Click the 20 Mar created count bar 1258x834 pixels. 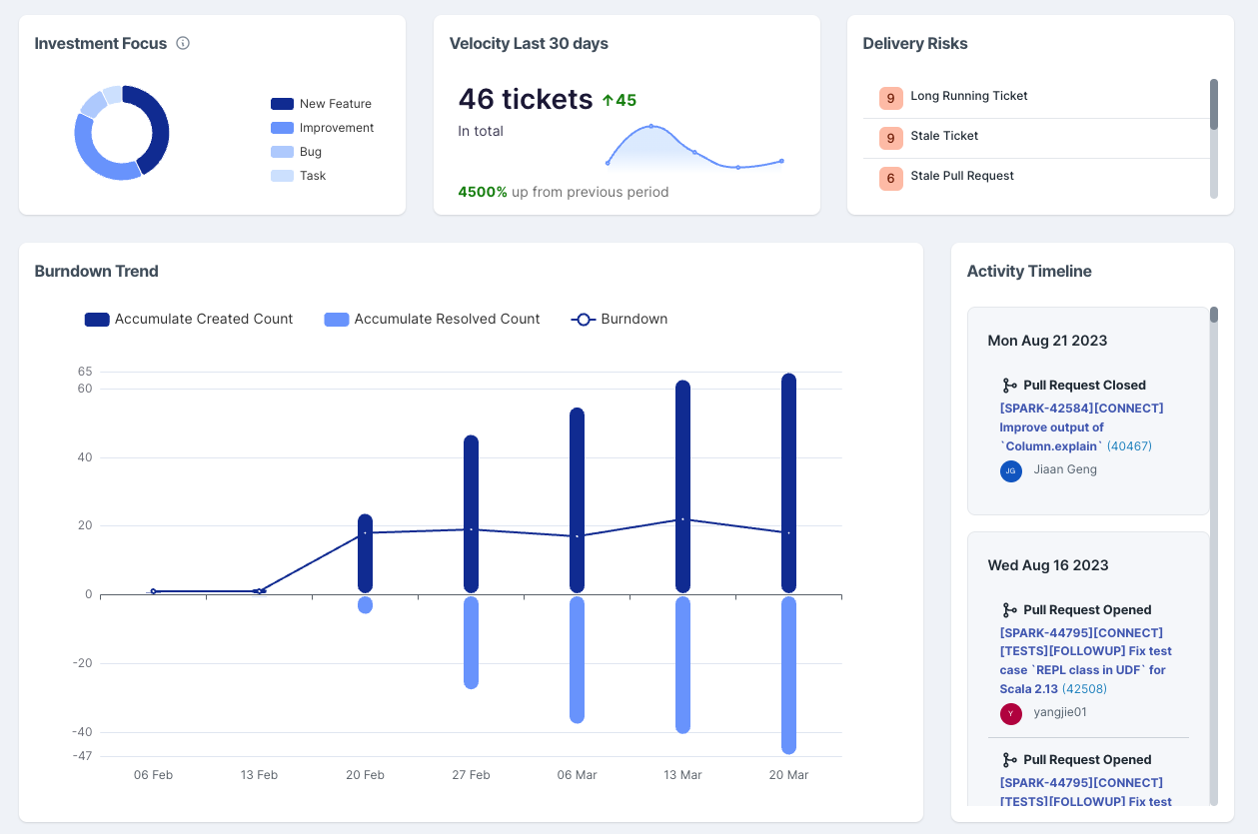[x=788, y=483]
